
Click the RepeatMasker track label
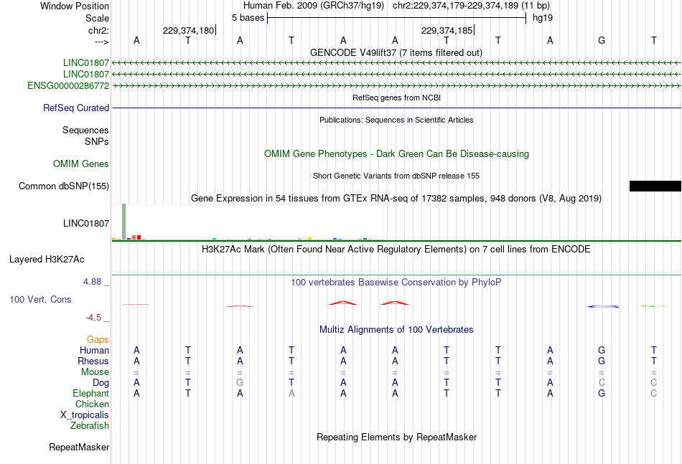pyautogui.click(x=79, y=447)
